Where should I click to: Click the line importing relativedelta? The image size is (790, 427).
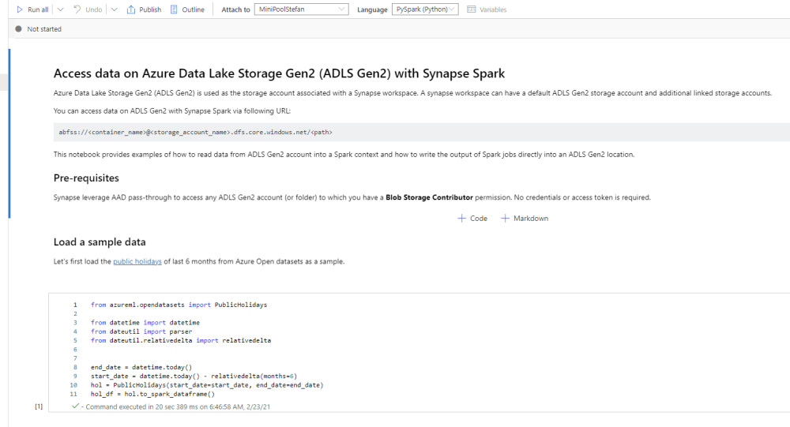(x=181, y=340)
